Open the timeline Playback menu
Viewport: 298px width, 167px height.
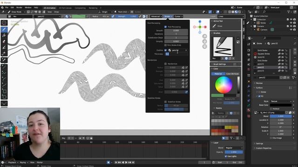13,162
